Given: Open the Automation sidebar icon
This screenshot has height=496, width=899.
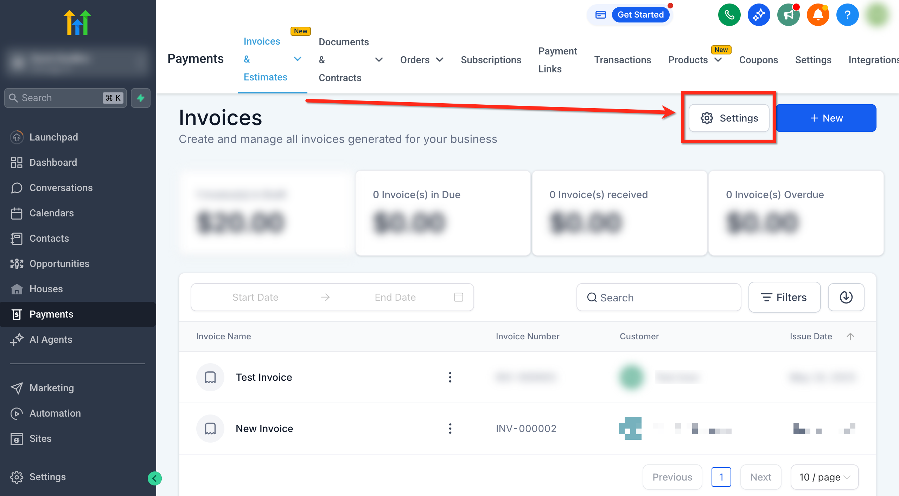Looking at the screenshot, I should pos(17,413).
